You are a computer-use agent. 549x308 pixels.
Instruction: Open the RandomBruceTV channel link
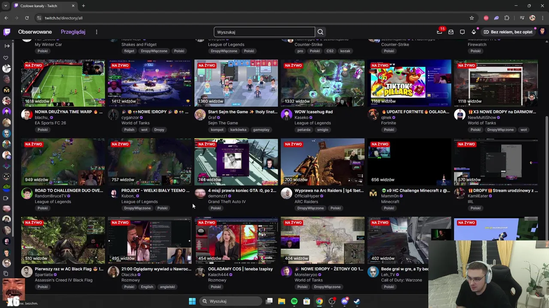(51, 196)
